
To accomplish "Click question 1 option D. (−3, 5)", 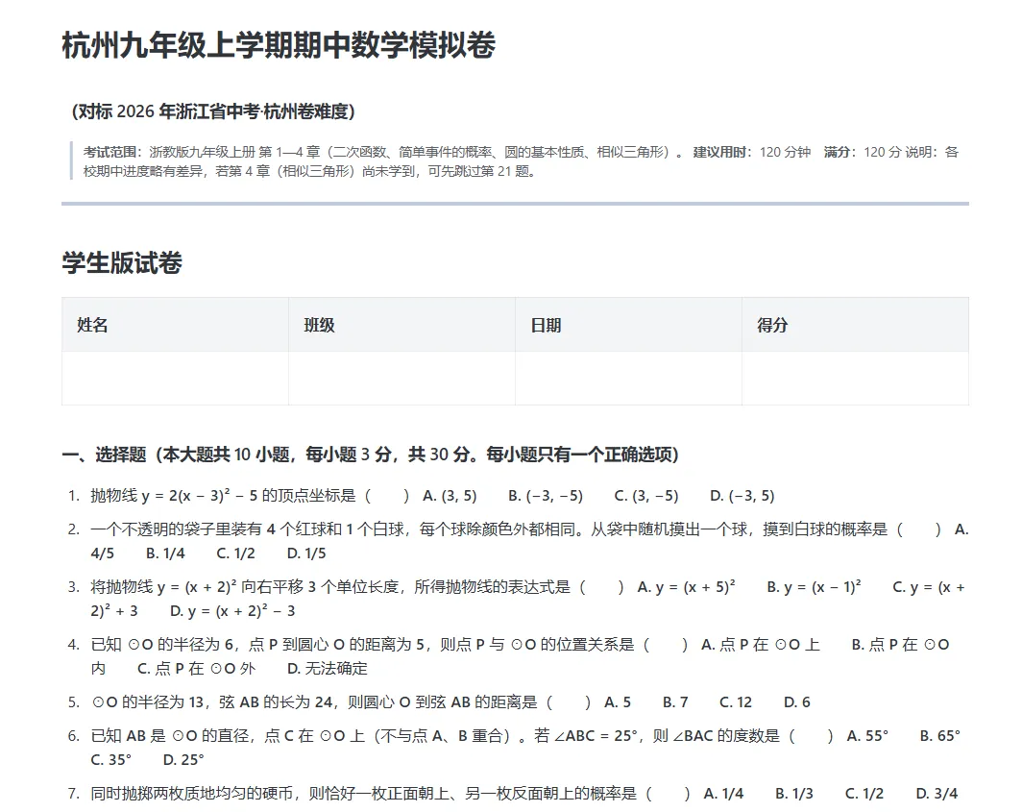I will [x=742, y=496].
